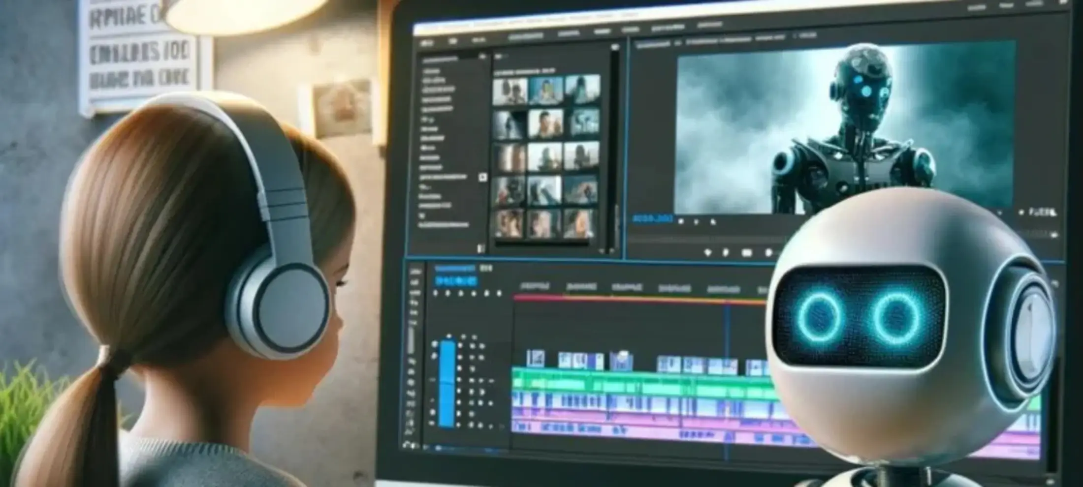
Task: Click the icon at bottom-left corner of thumbnail grid panel
Action: pyautogui.click(x=481, y=248)
